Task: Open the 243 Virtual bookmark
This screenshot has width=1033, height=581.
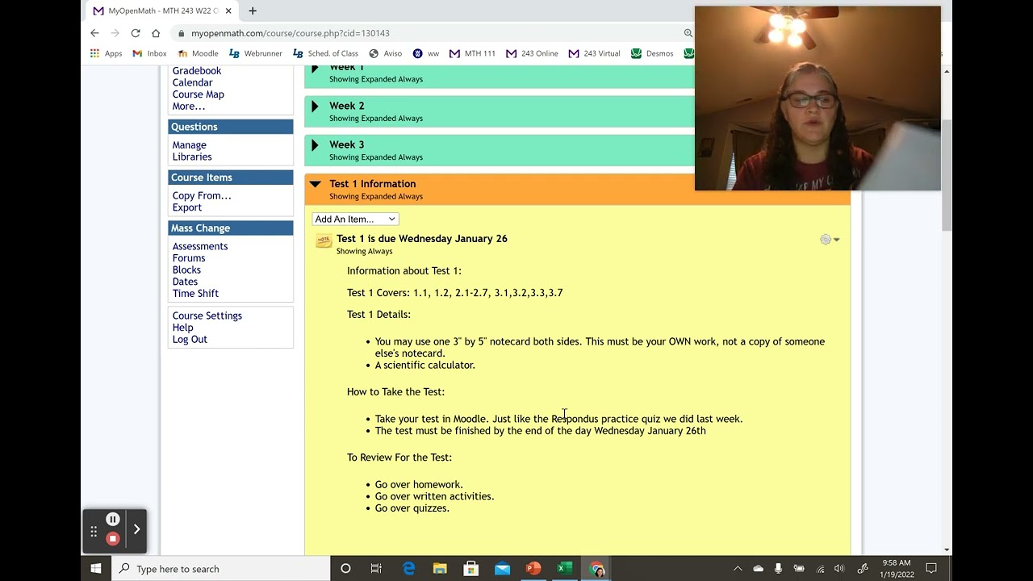Action: pyautogui.click(x=594, y=53)
